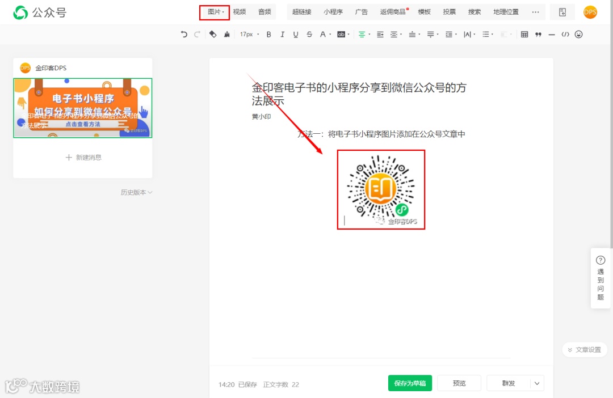Click 保存为草稿 green button

[x=410, y=383]
